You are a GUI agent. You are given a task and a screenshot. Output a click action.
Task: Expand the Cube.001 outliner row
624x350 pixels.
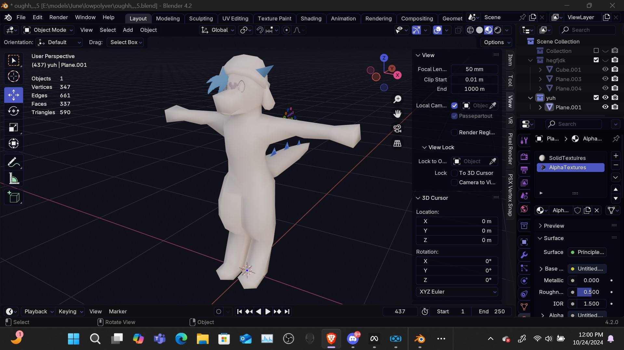tap(540, 70)
